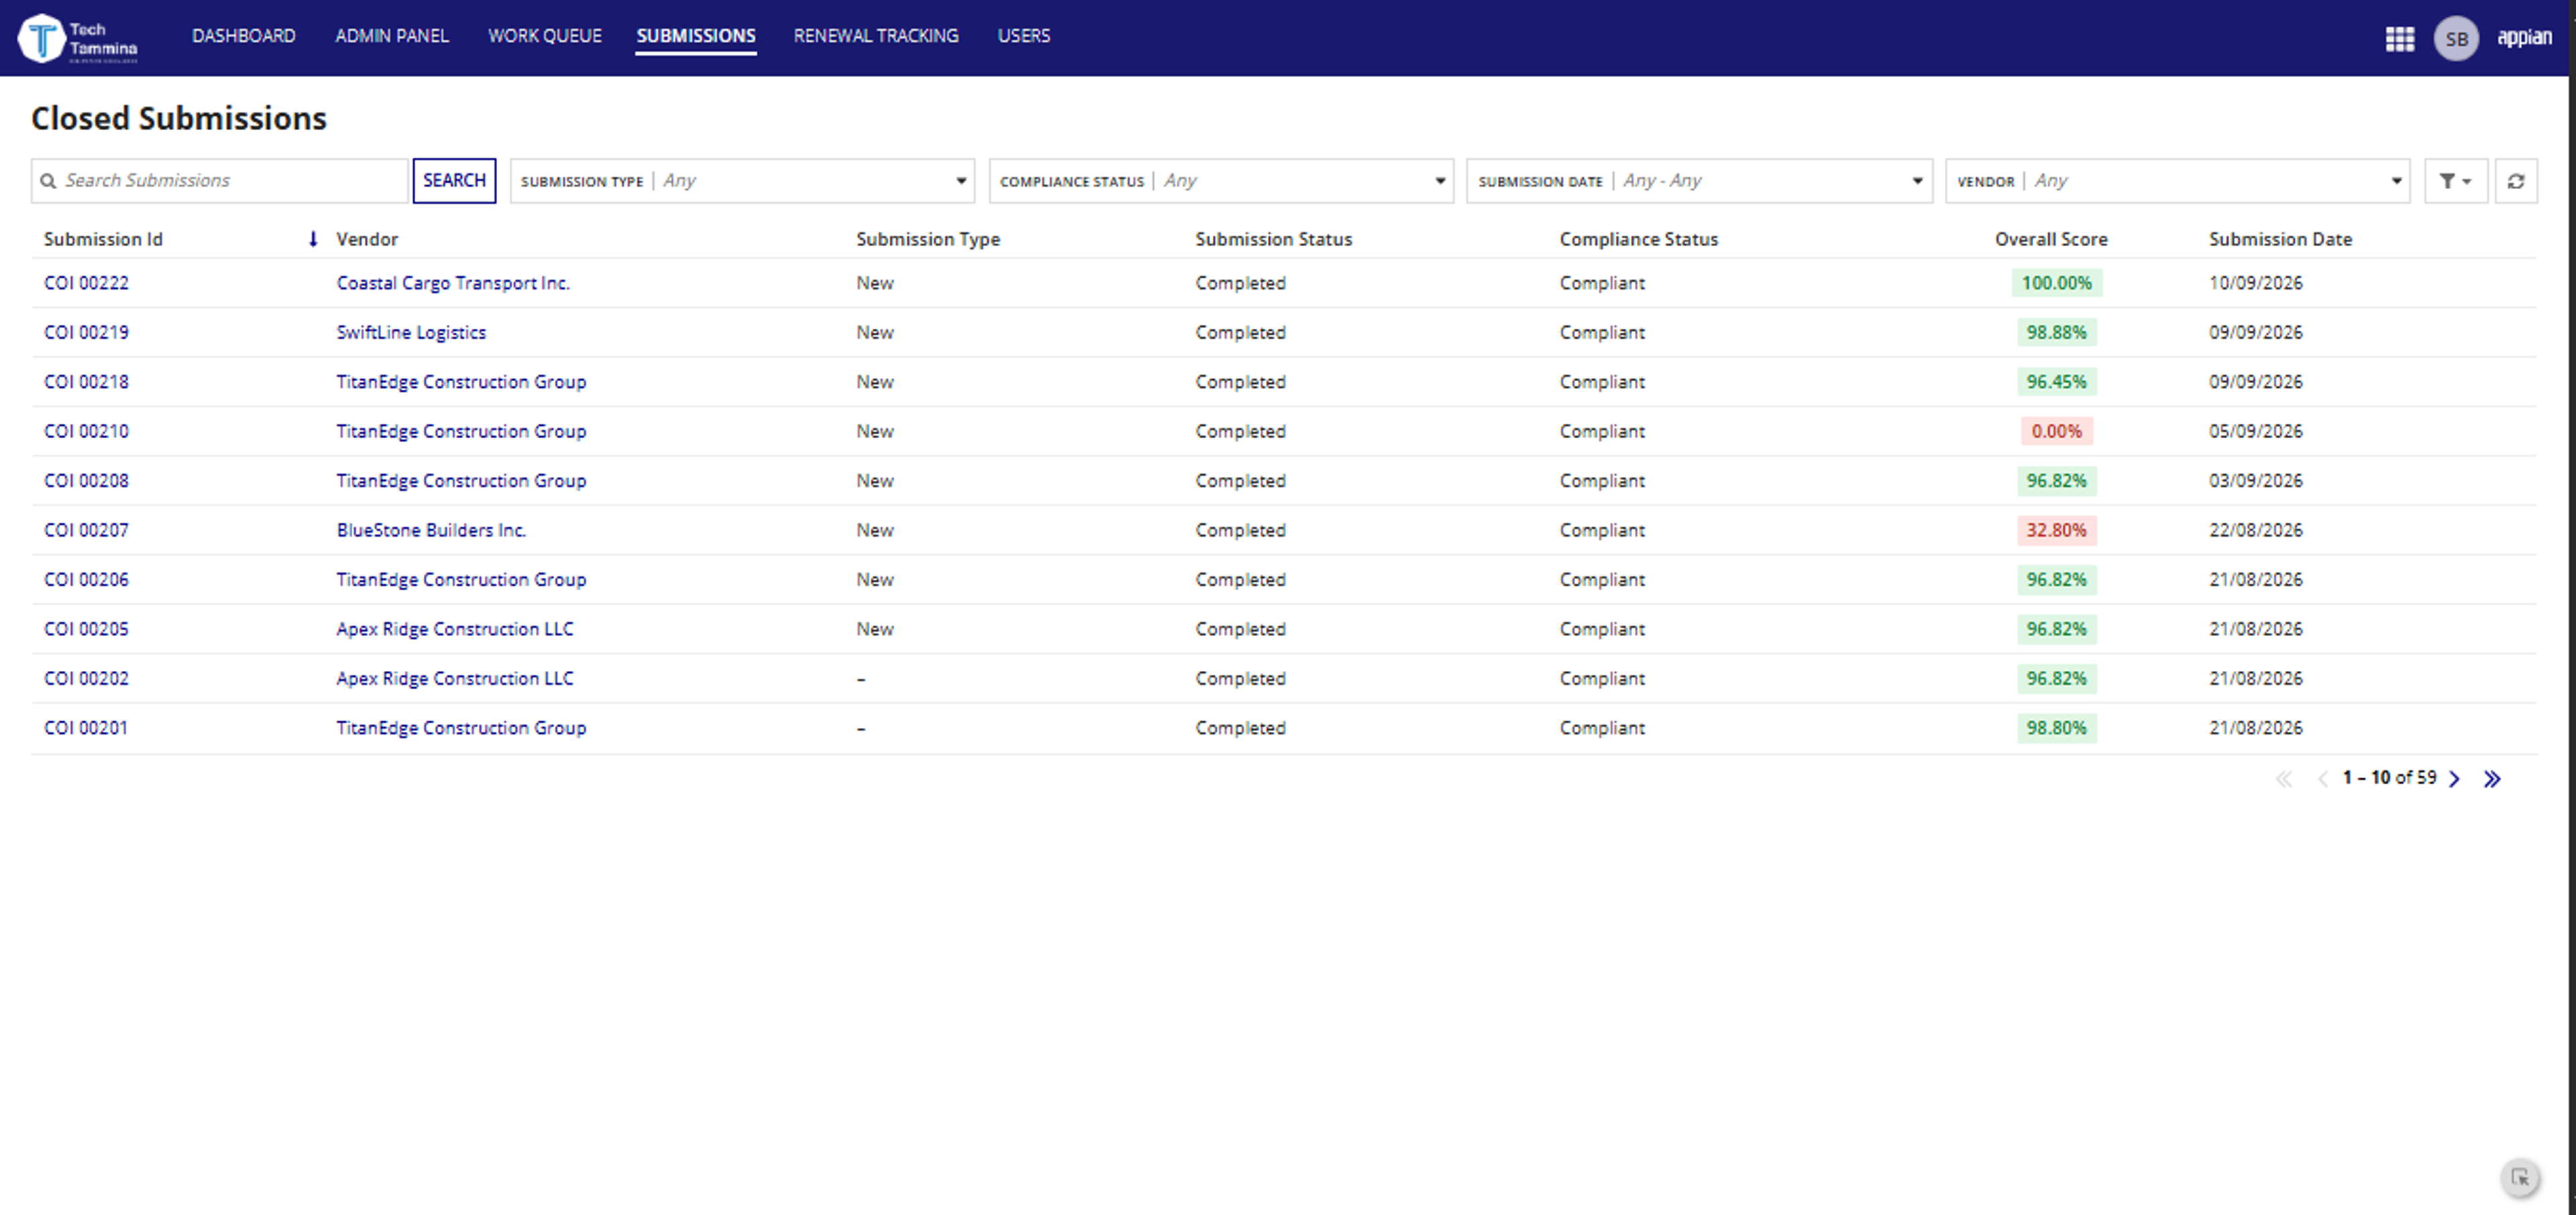Open submission COI 00222
The width and height of the screenshot is (2576, 1215).
point(86,283)
